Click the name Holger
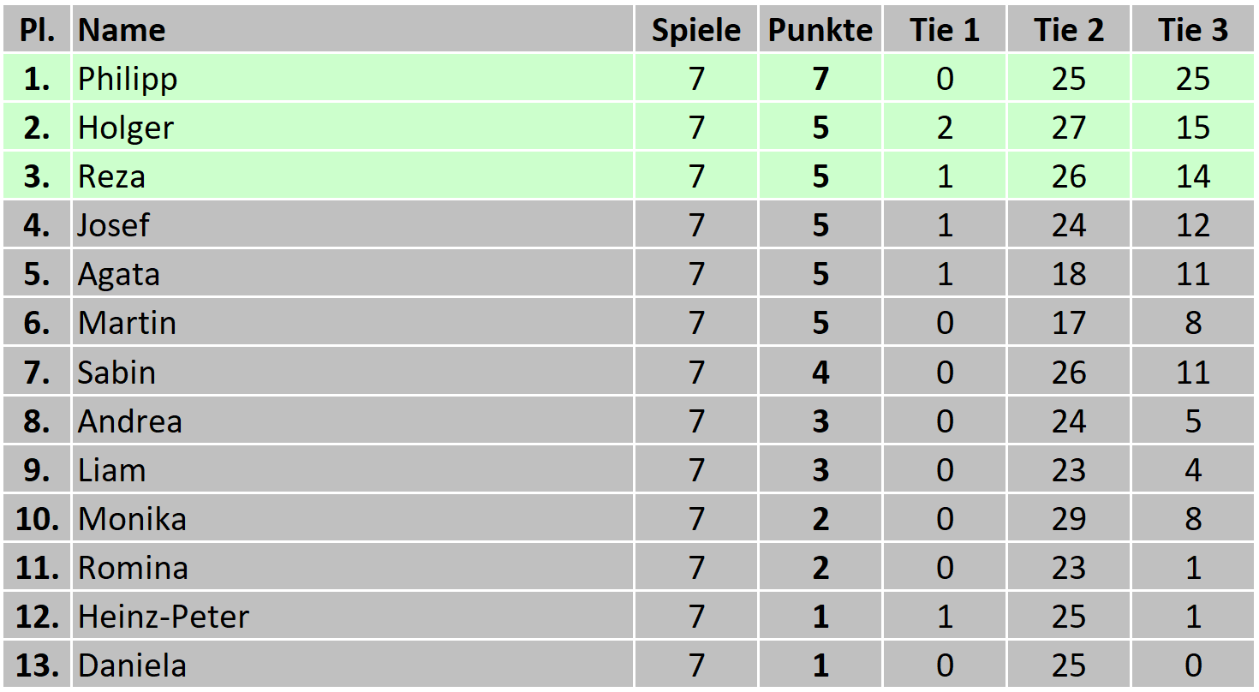1259x692 pixels. [x=125, y=128]
